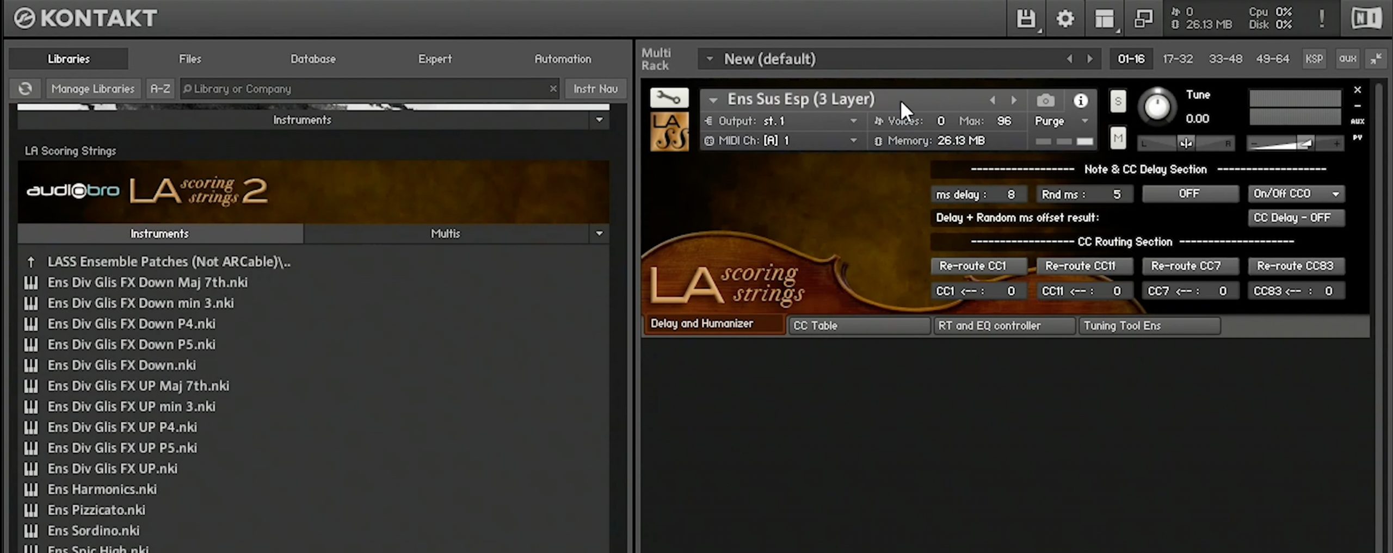Viewport: 1393px width, 553px height.
Task: Toggle Re-route CC7
Action: tap(1189, 266)
